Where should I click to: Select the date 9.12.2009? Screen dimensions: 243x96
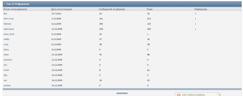click(56, 50)
